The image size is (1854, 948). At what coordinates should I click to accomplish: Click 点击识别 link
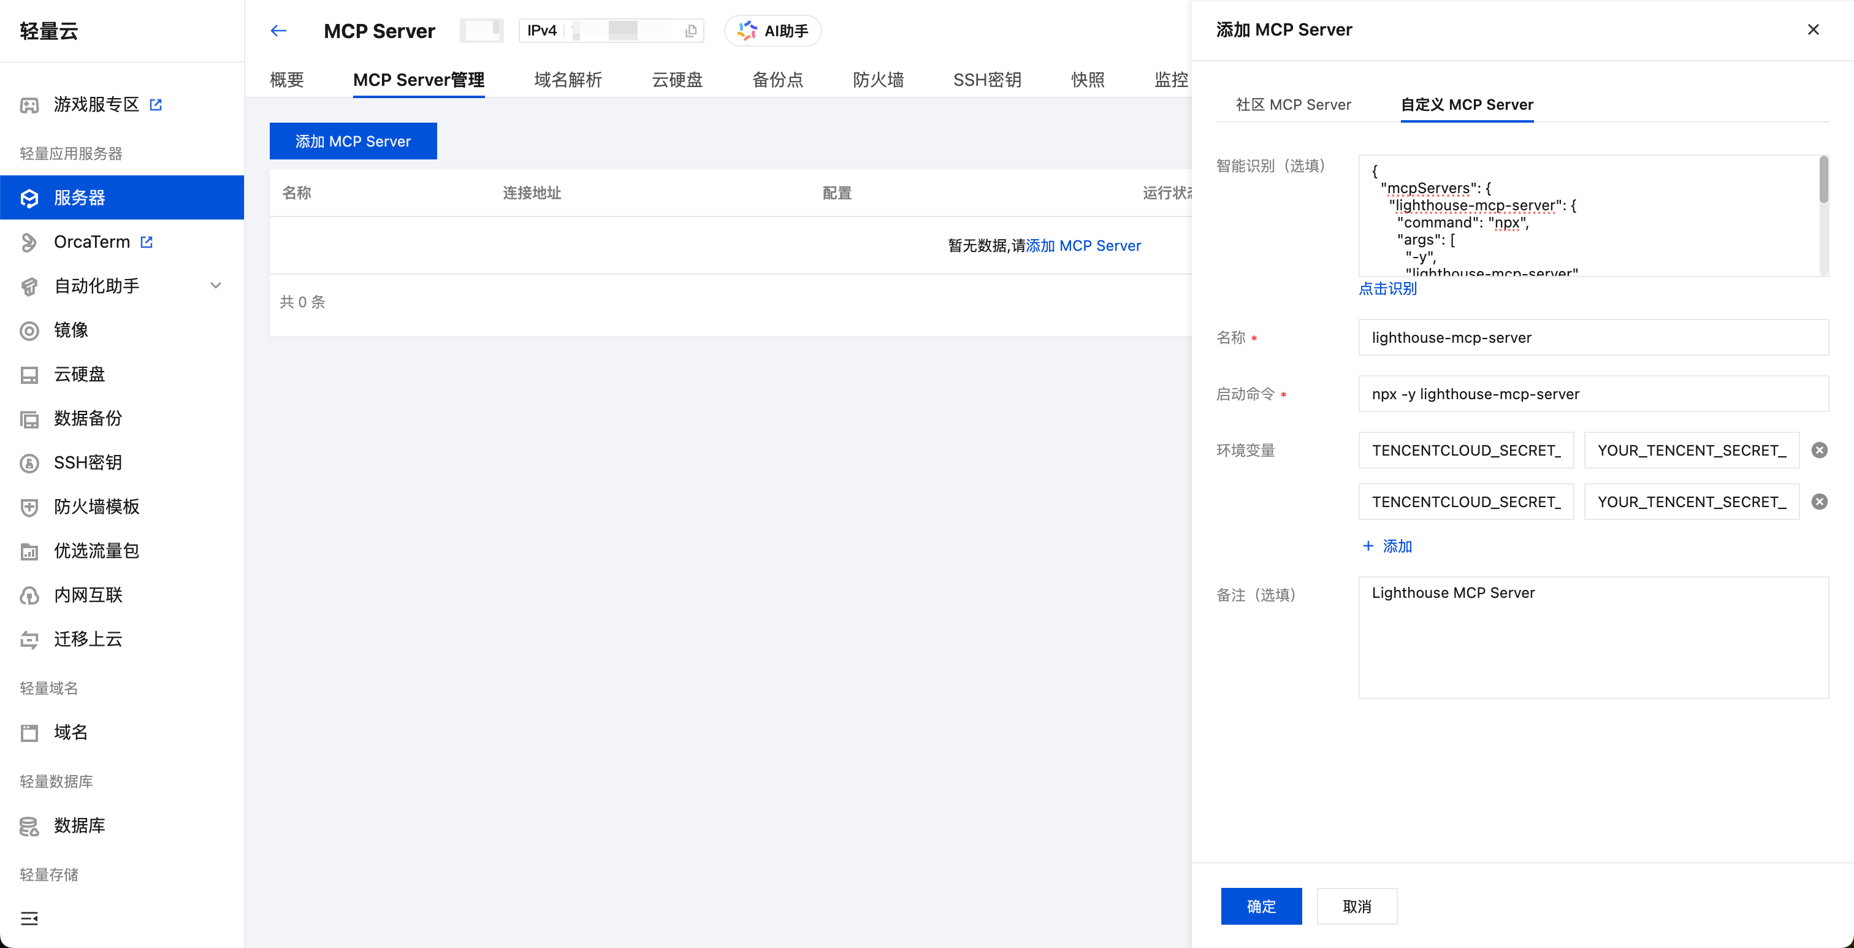click(1387, 289)
